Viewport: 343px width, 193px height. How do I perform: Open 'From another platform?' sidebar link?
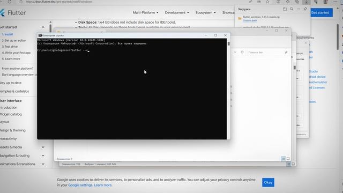click(18, 69)
